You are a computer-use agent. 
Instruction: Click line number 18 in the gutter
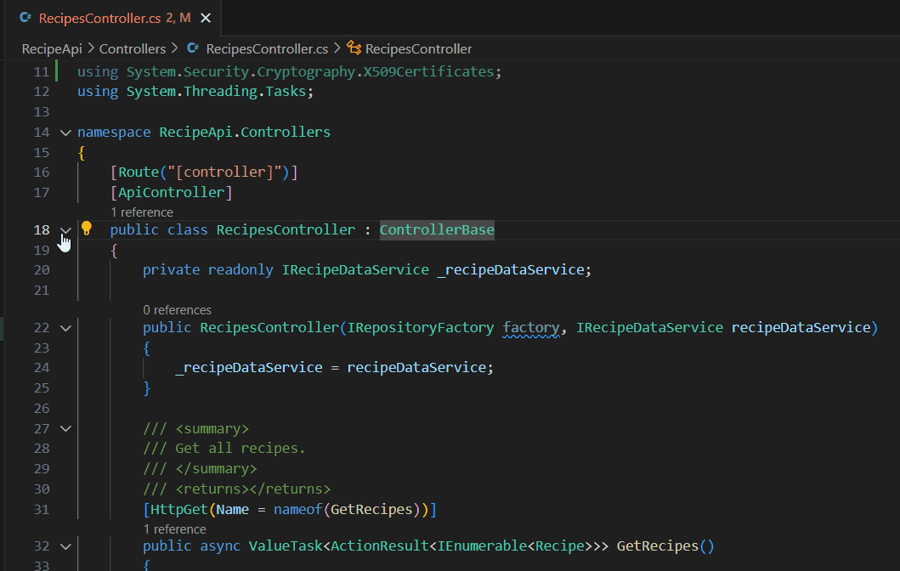click(x=41, y=229)
